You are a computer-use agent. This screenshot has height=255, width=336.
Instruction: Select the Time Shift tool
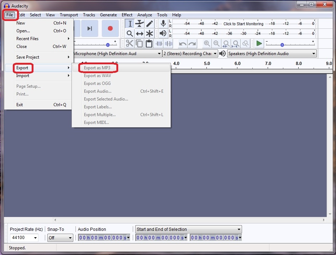(140, 33)
